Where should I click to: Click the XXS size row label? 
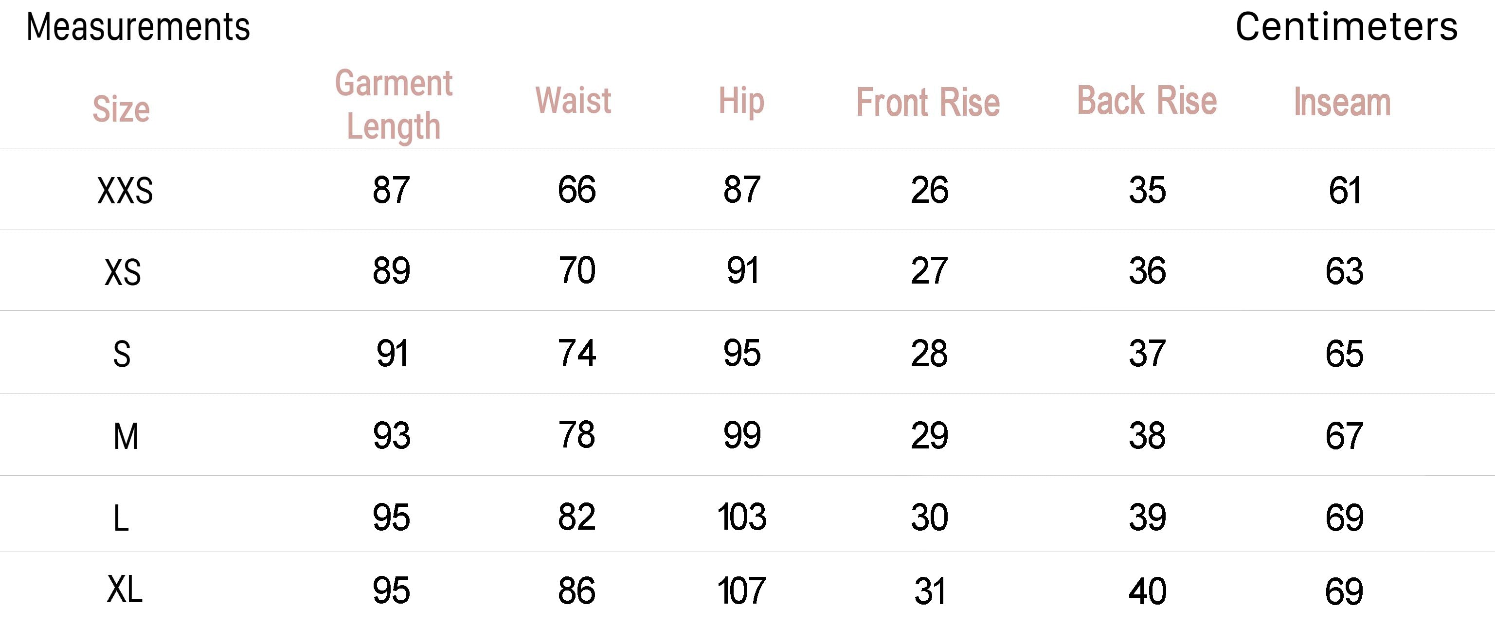[125, 190]
